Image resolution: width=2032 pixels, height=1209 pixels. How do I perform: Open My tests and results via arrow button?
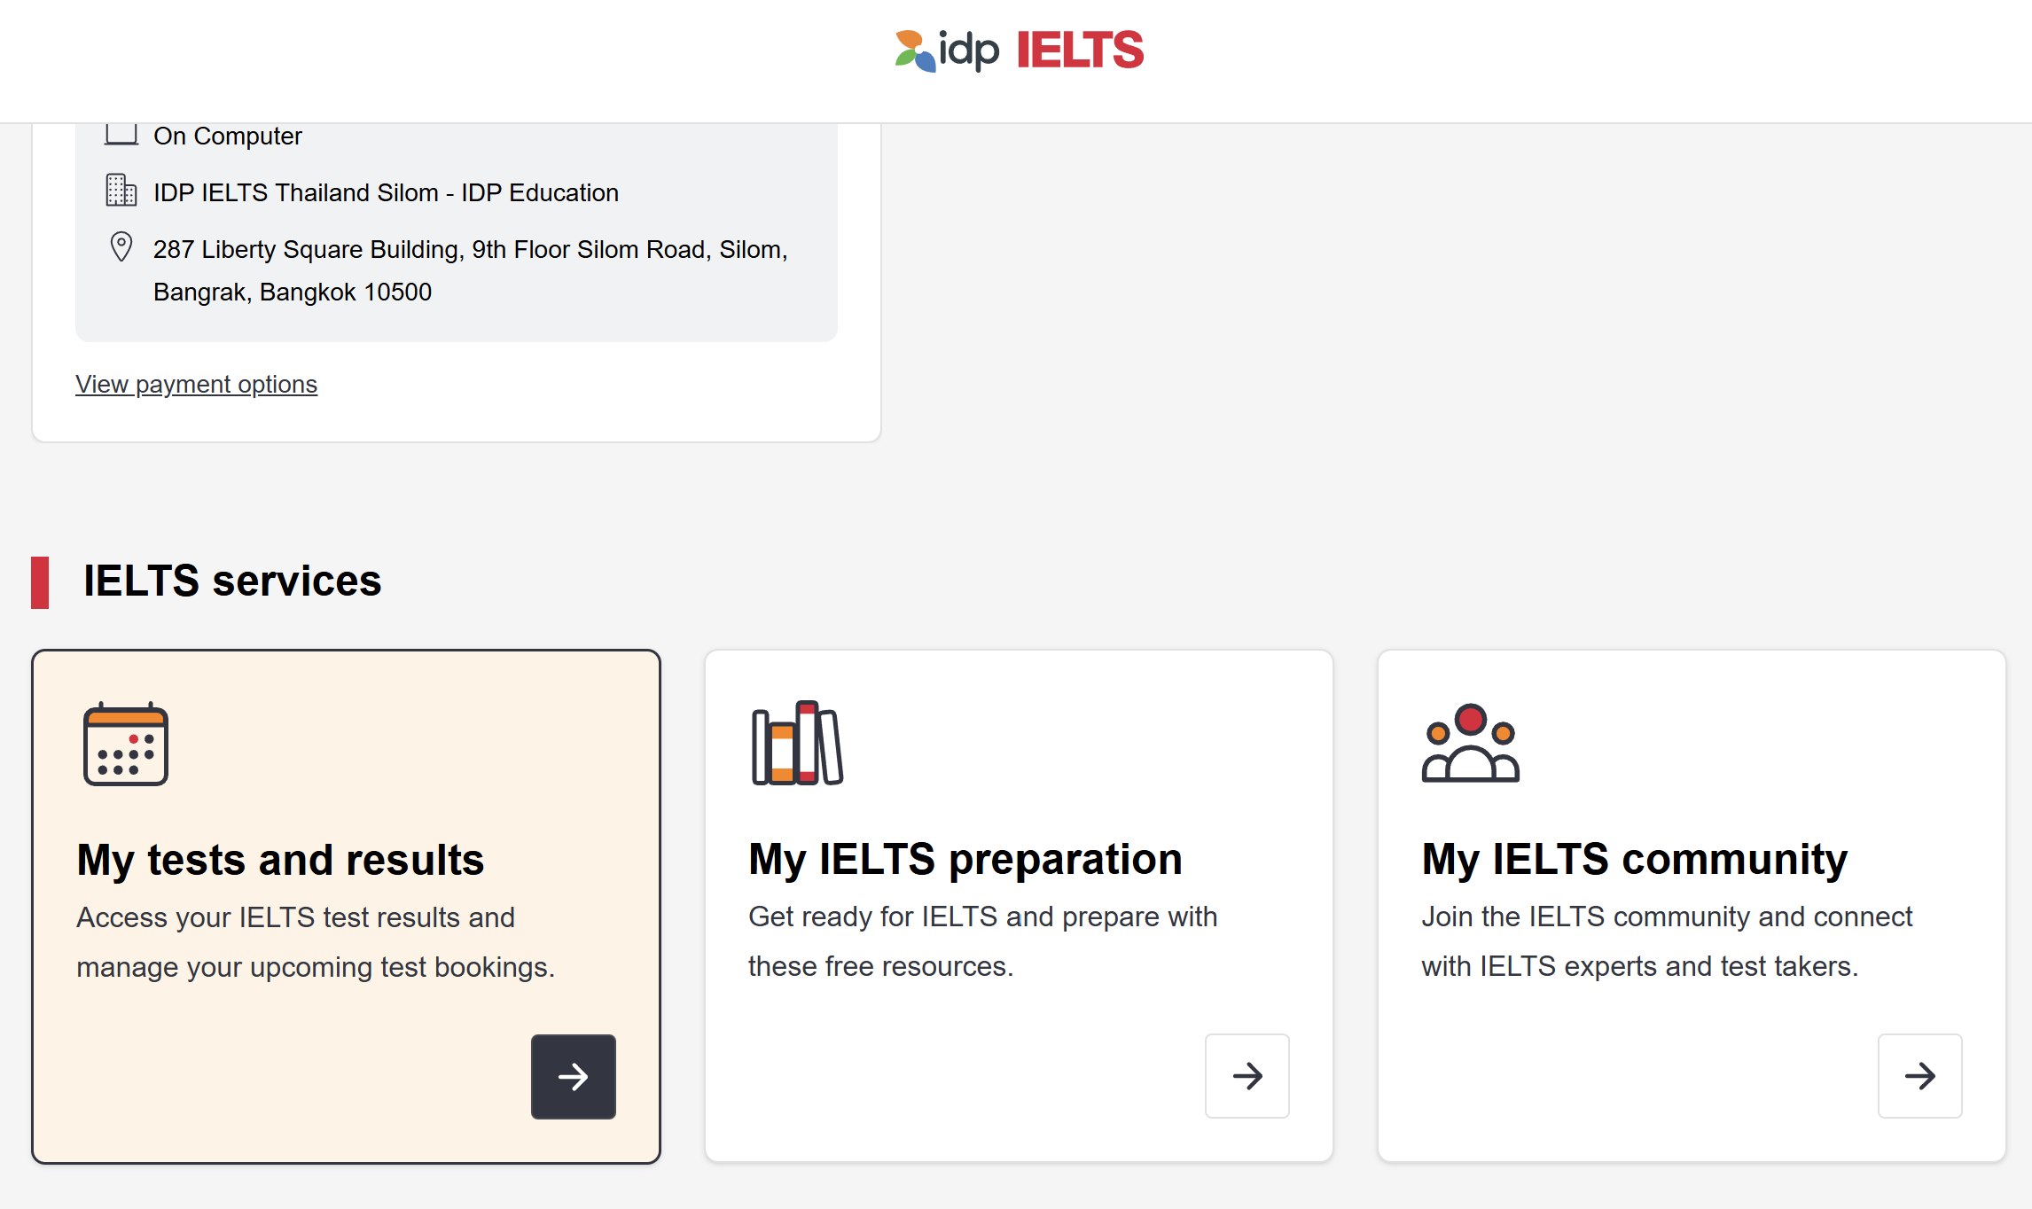click(573, 1076)
